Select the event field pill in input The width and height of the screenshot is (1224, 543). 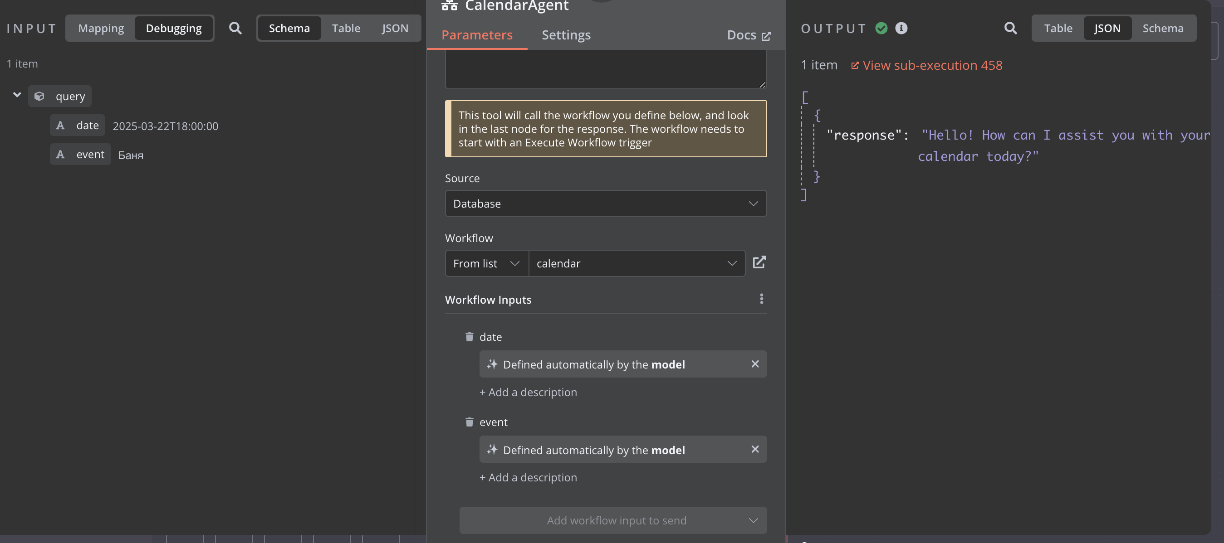[x=80, y=154]
